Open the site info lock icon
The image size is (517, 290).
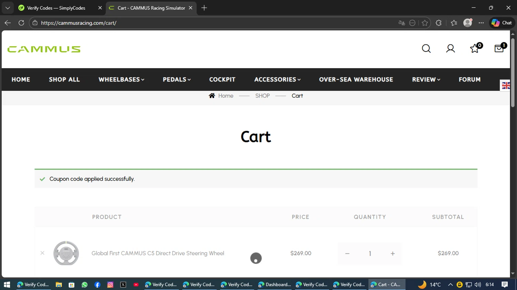[x=35, y=23]
